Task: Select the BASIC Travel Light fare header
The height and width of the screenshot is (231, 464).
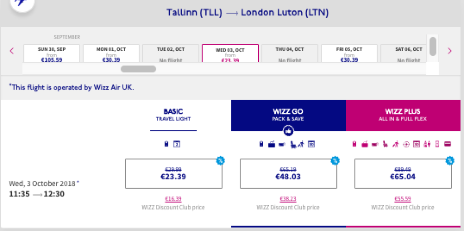Action: [174, 115]
